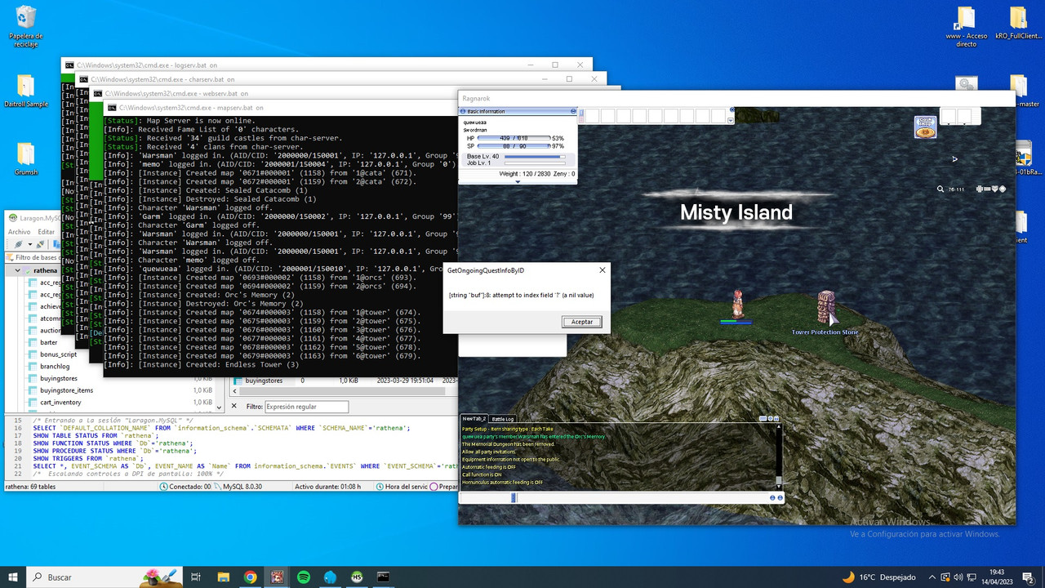The height and width of the screenshot is (588, 1045).
Task: Open the Windows Start menu
Action: pyautogui.click(x=12, y=577)
